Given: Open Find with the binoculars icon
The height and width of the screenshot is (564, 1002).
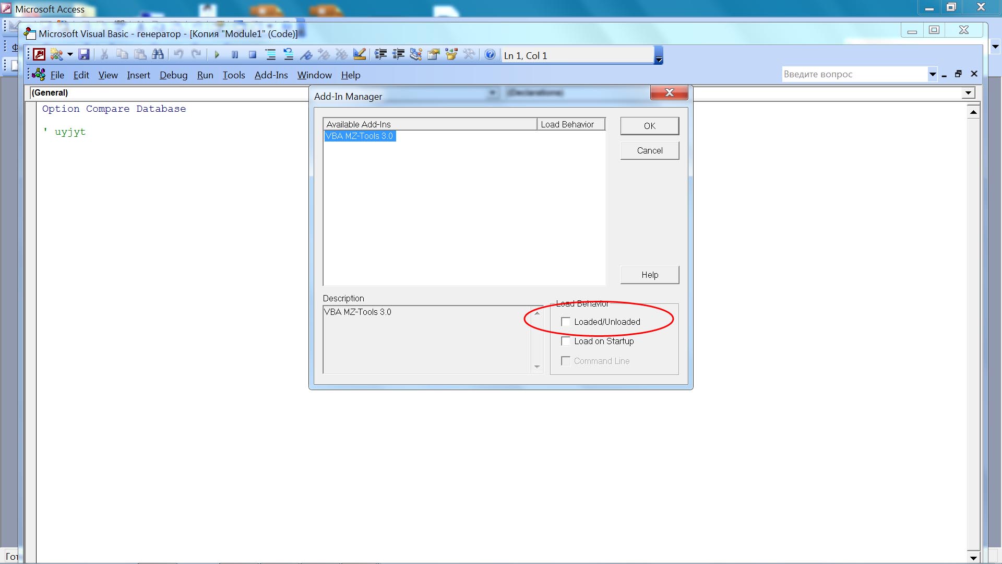Looking at the screenshot, I should click(x=158, y=54).
